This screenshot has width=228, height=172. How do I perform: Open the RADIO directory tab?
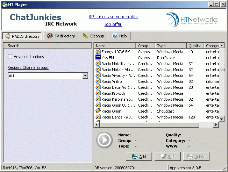[22, 36]
